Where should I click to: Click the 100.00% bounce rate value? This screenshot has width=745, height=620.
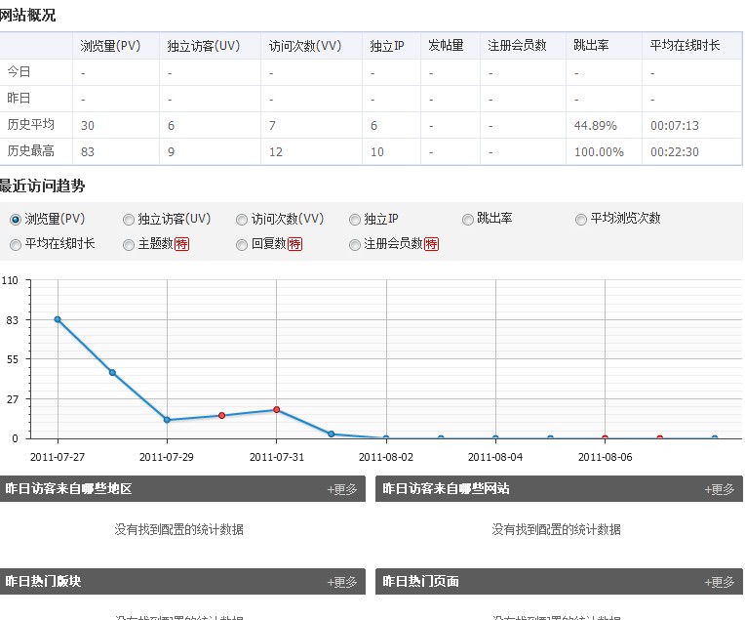[x=599, y=151]
